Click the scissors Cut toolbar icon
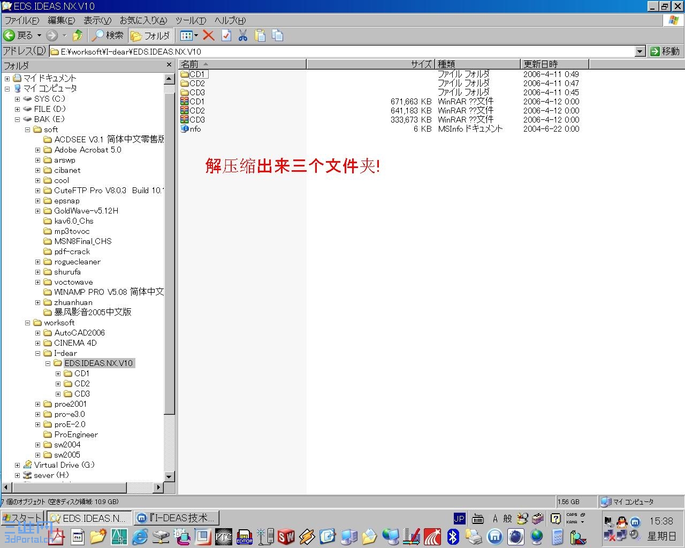The height and width of the screenshot is (548, 685). coord(243,35)
